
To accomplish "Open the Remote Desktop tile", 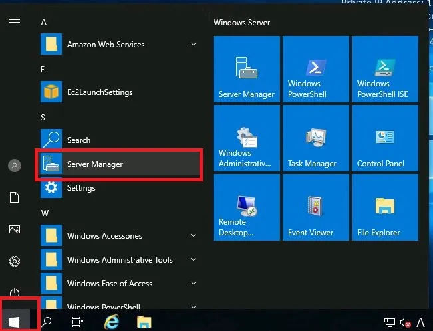I will (246, 207).
